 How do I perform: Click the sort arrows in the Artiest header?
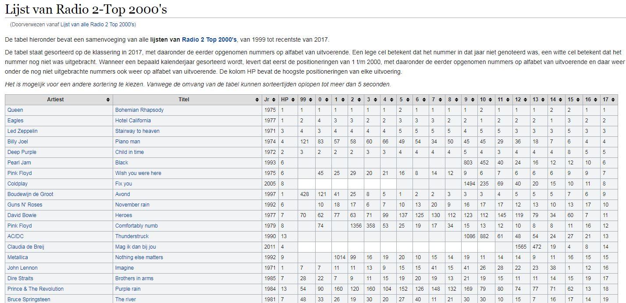coord(108,100)
